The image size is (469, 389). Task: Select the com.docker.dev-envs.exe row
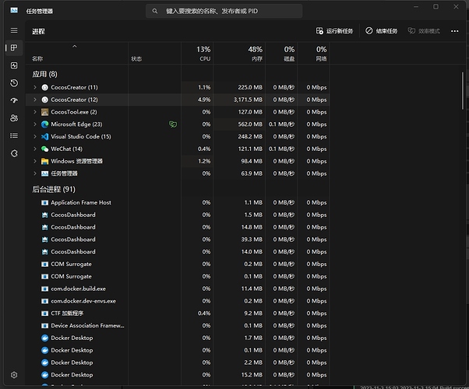[x=178, y=301]
